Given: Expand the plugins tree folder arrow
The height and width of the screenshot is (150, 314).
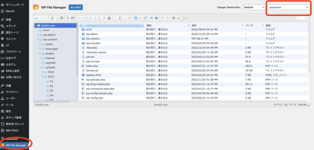Looking at the screenshot, I should [40, 53].
